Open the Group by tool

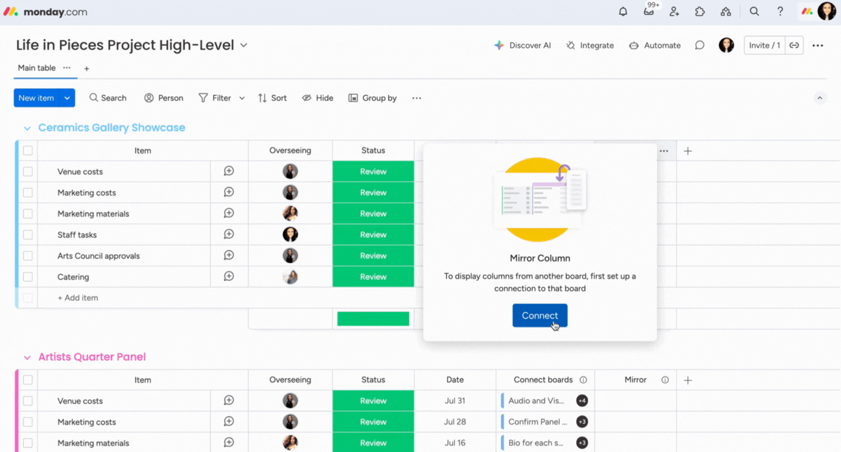click(373, 98)
